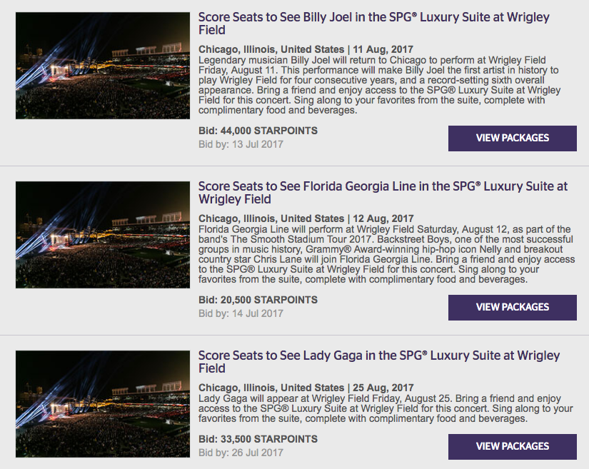Screen dimensions: 589x469
Task: Click the Lady Gaga event description paragraph
Action: coord(386,409)
